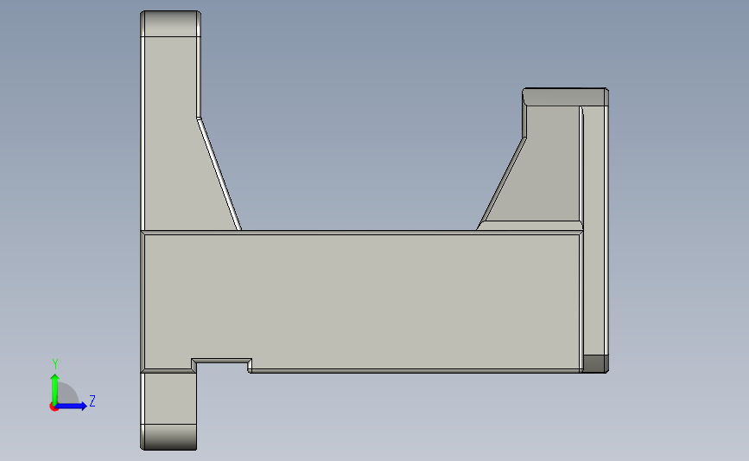
Task: Select the lower-left tab face of the part
Action: (x=168, y=398)
